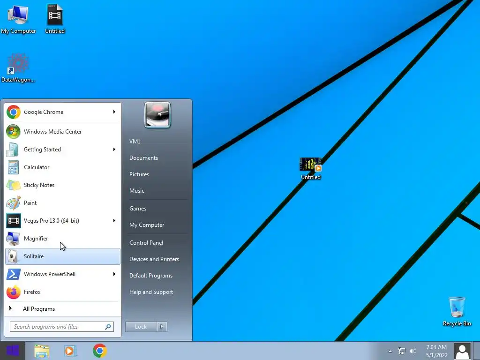Click the user avatar icon in the taskbar corner
This screenshot has width=480, height=360.
(x=462, y=351)
